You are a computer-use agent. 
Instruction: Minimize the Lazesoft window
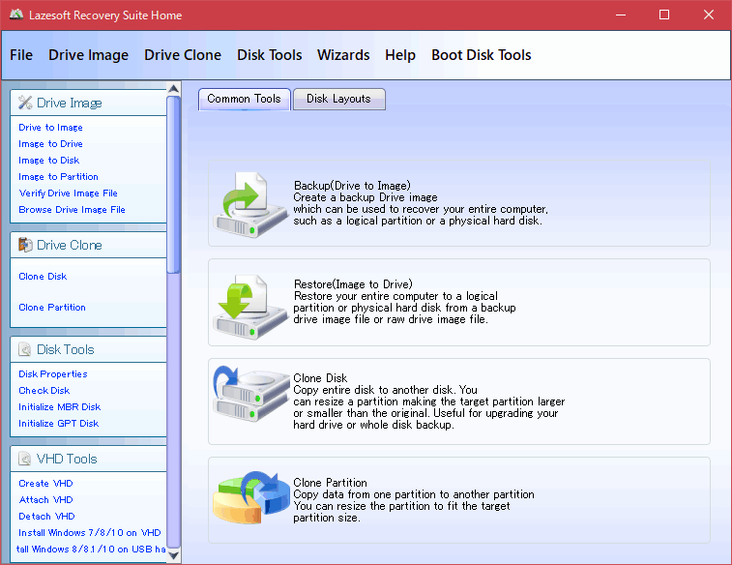coord(621,15)
